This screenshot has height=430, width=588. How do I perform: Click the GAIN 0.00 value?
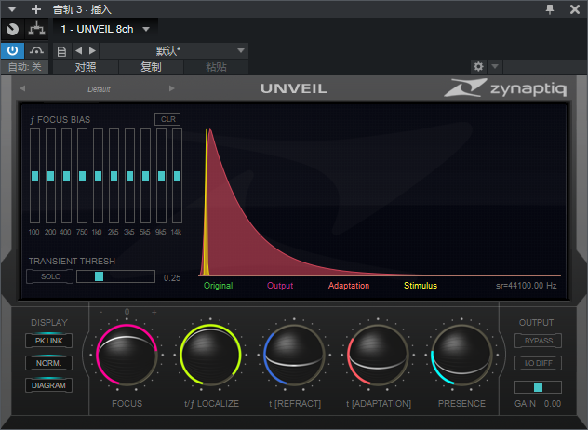point(553,404)
